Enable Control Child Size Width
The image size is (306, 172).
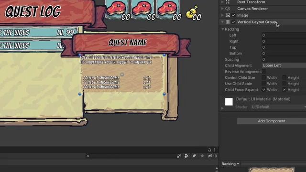tap(263, 77)
